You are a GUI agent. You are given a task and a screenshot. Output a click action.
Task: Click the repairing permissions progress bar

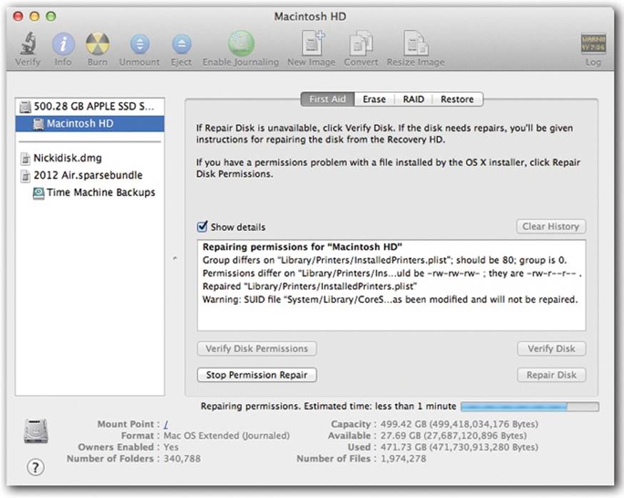[530, 406]
